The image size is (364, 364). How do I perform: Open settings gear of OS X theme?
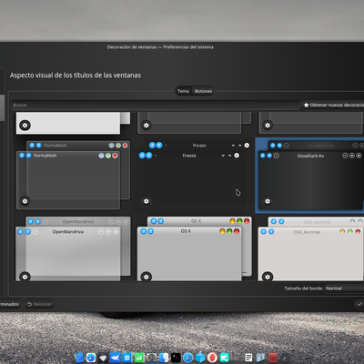tap(147, 277)
